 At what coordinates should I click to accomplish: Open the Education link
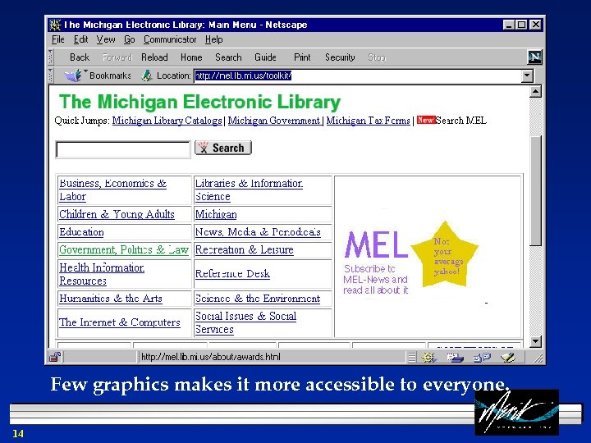pos(81,232)
